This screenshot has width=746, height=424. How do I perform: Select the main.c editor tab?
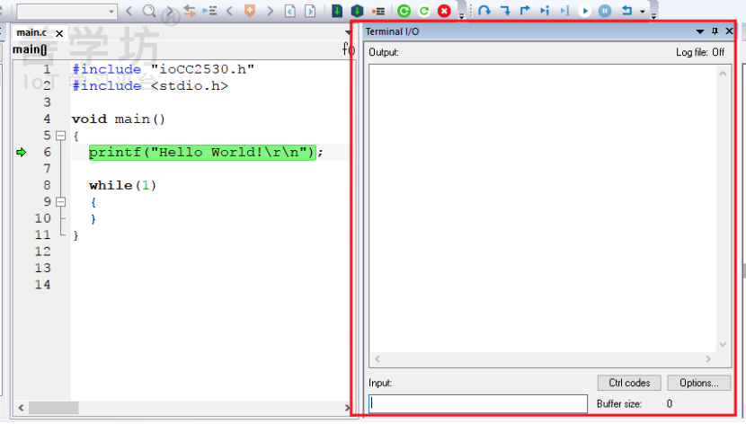[x=31, y=32]
